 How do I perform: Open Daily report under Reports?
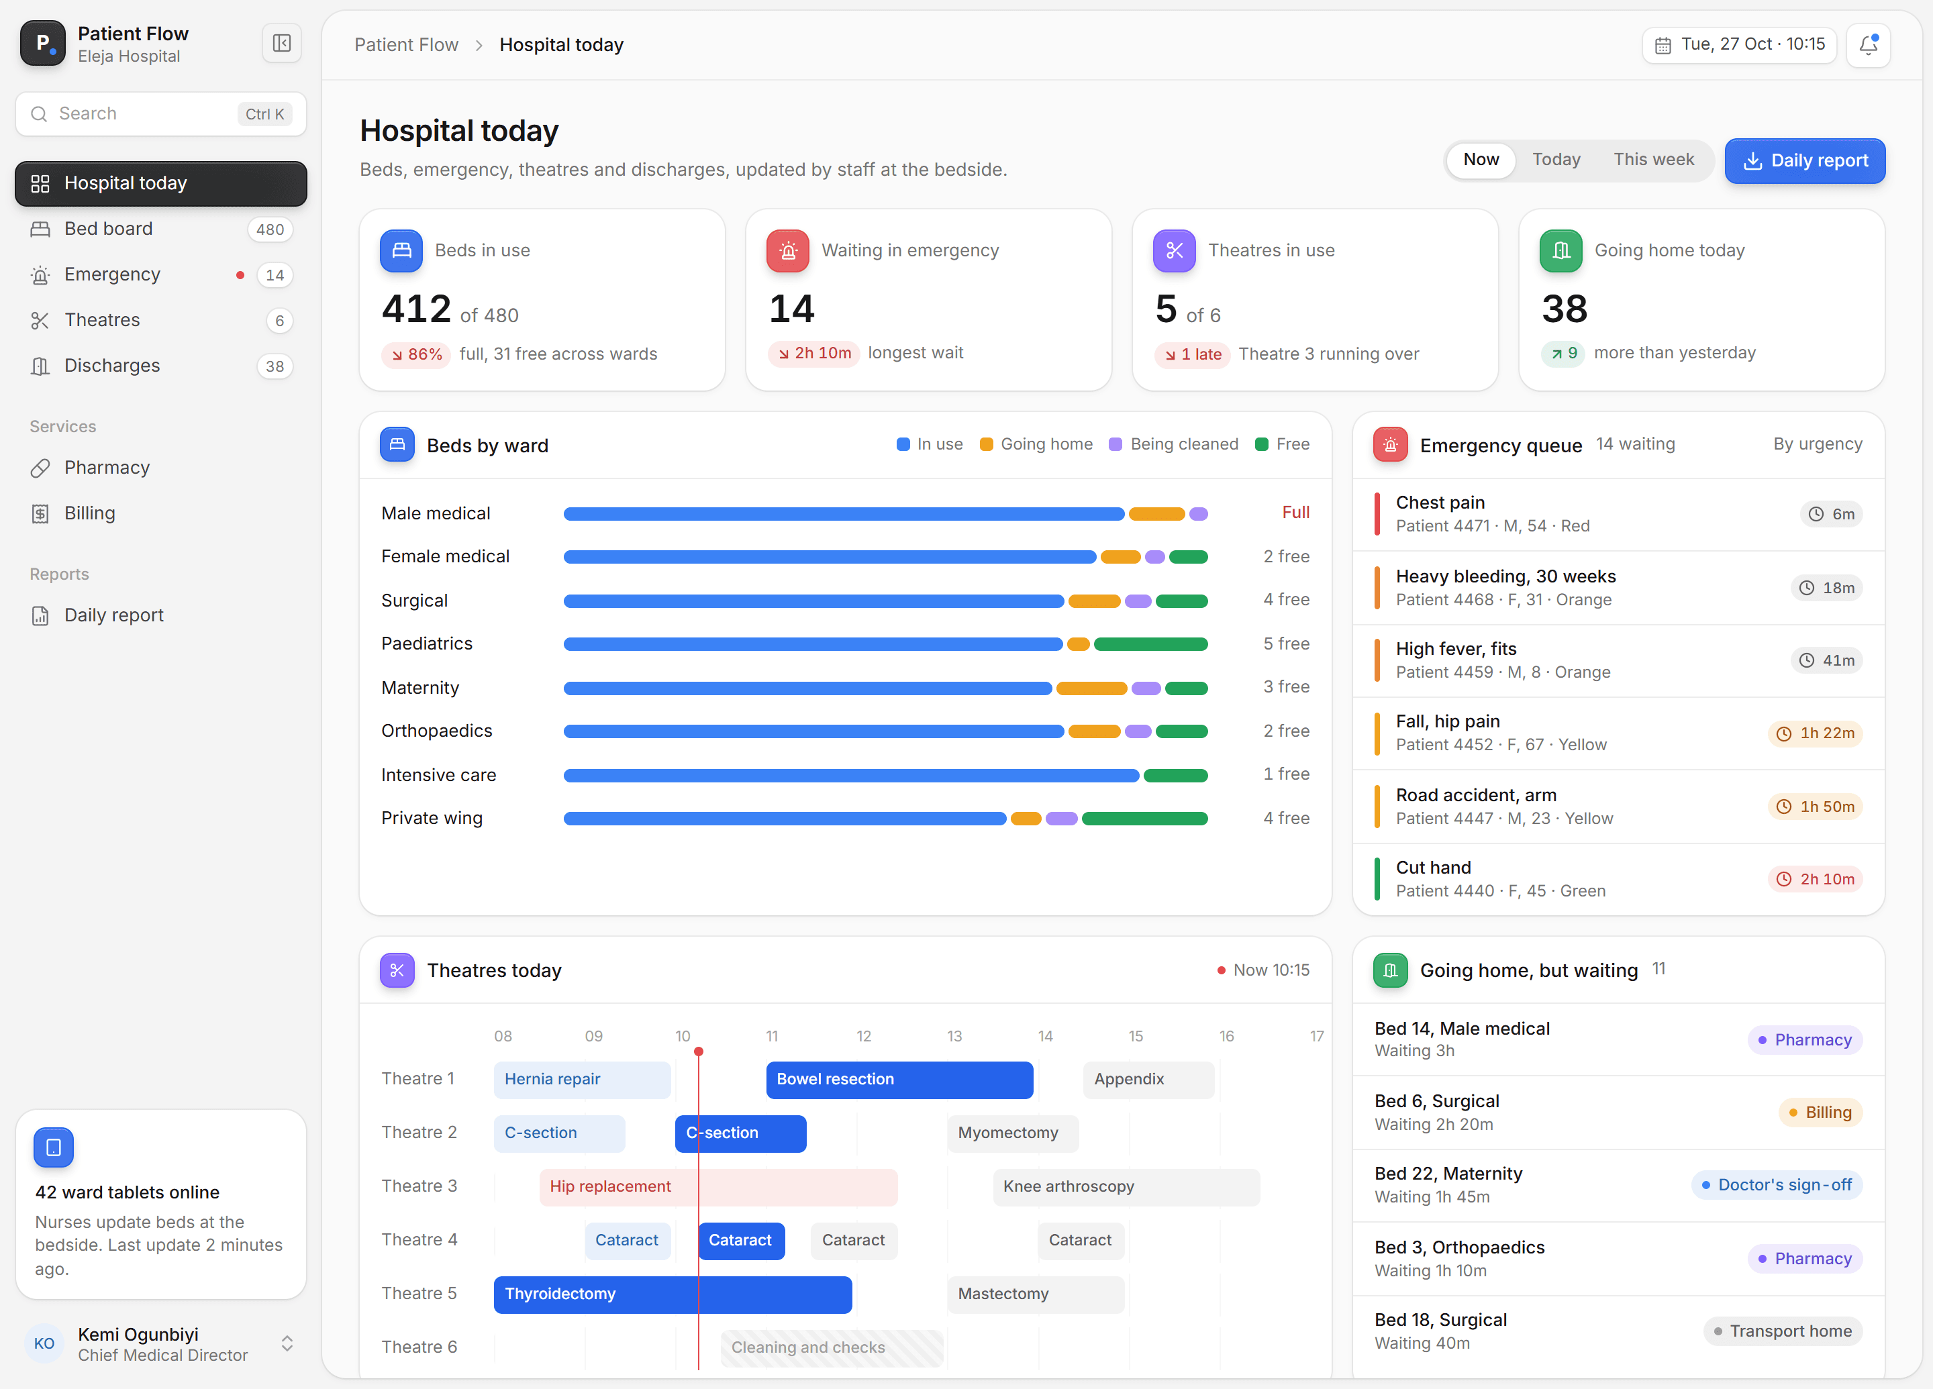[161, 615]
